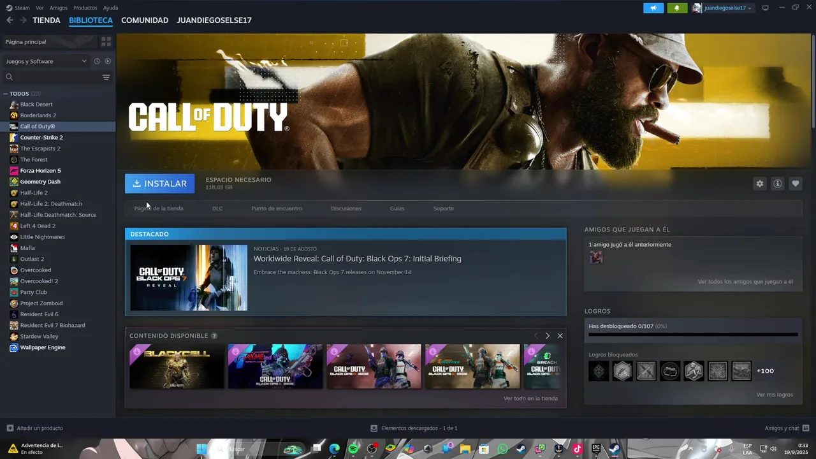This screenshot has height=459, width=816.
Task: Click the achievements progress bar
Action: pyautogui.click(x=693, y=334)
